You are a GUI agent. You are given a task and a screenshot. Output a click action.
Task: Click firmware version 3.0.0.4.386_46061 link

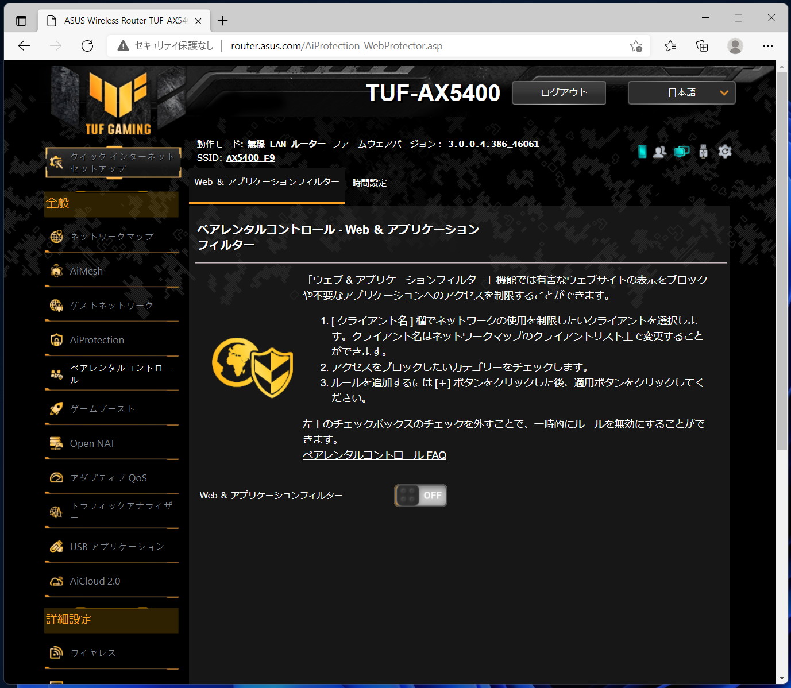click(493, 144)
